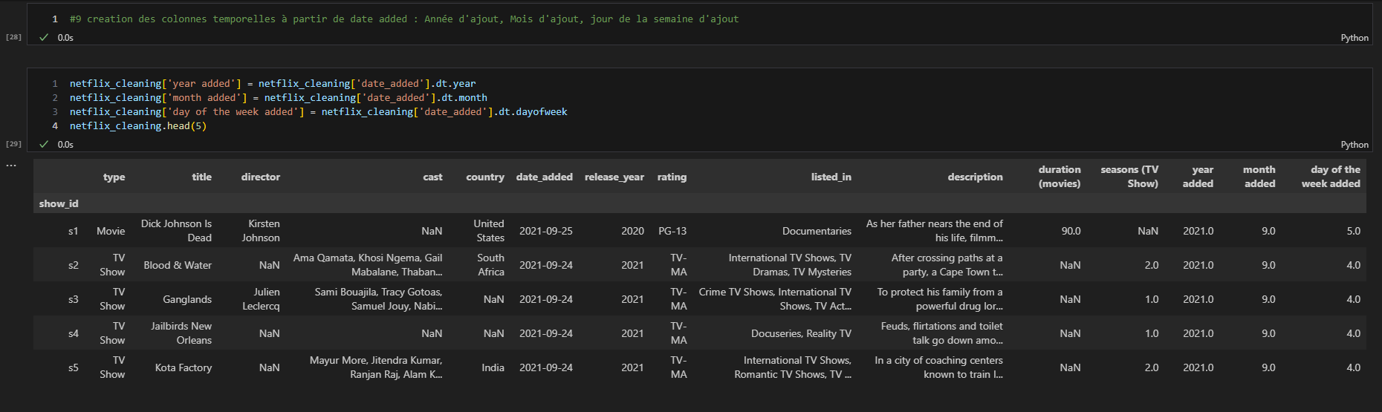Select the Blood & Water title cell

click(x=178, y=265)
